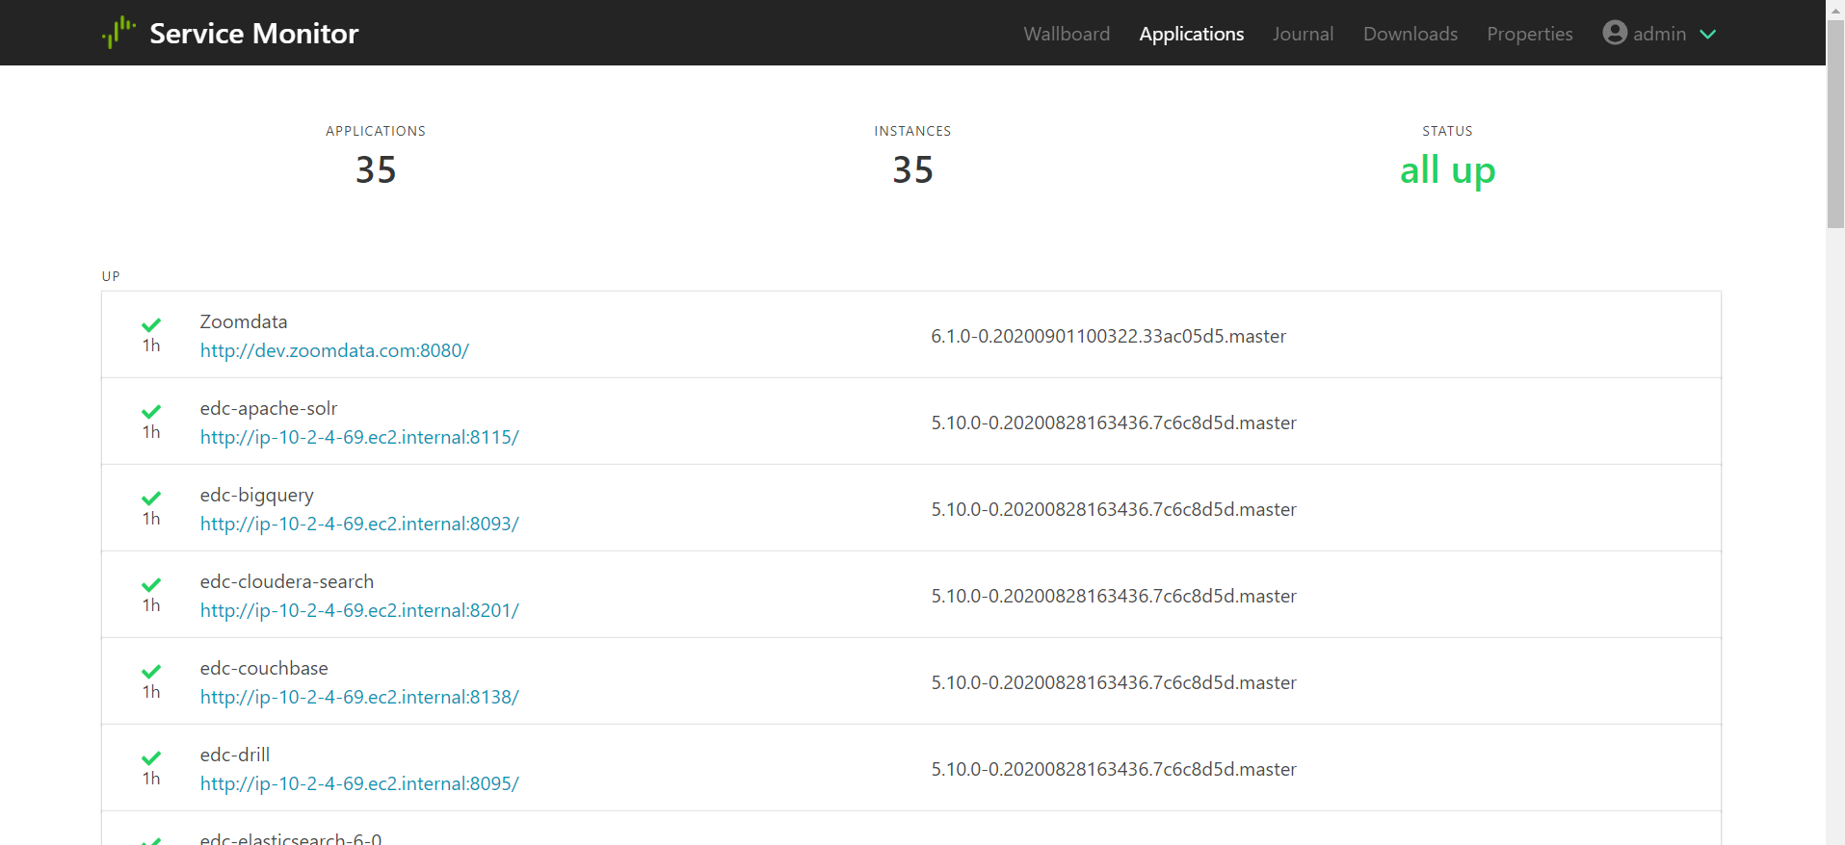Expand the admin dropdown chevron
Screen dimensions: 1845x845
[x=1708, y=34]
